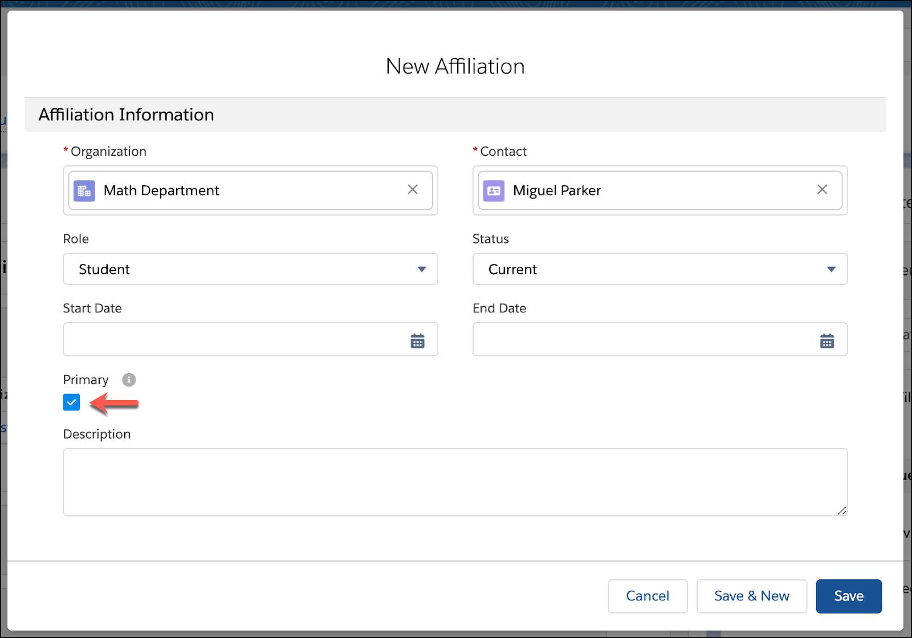Open the Status dropdown showing Current
This screenshot has width=912, height=638.
coord(659,269)
